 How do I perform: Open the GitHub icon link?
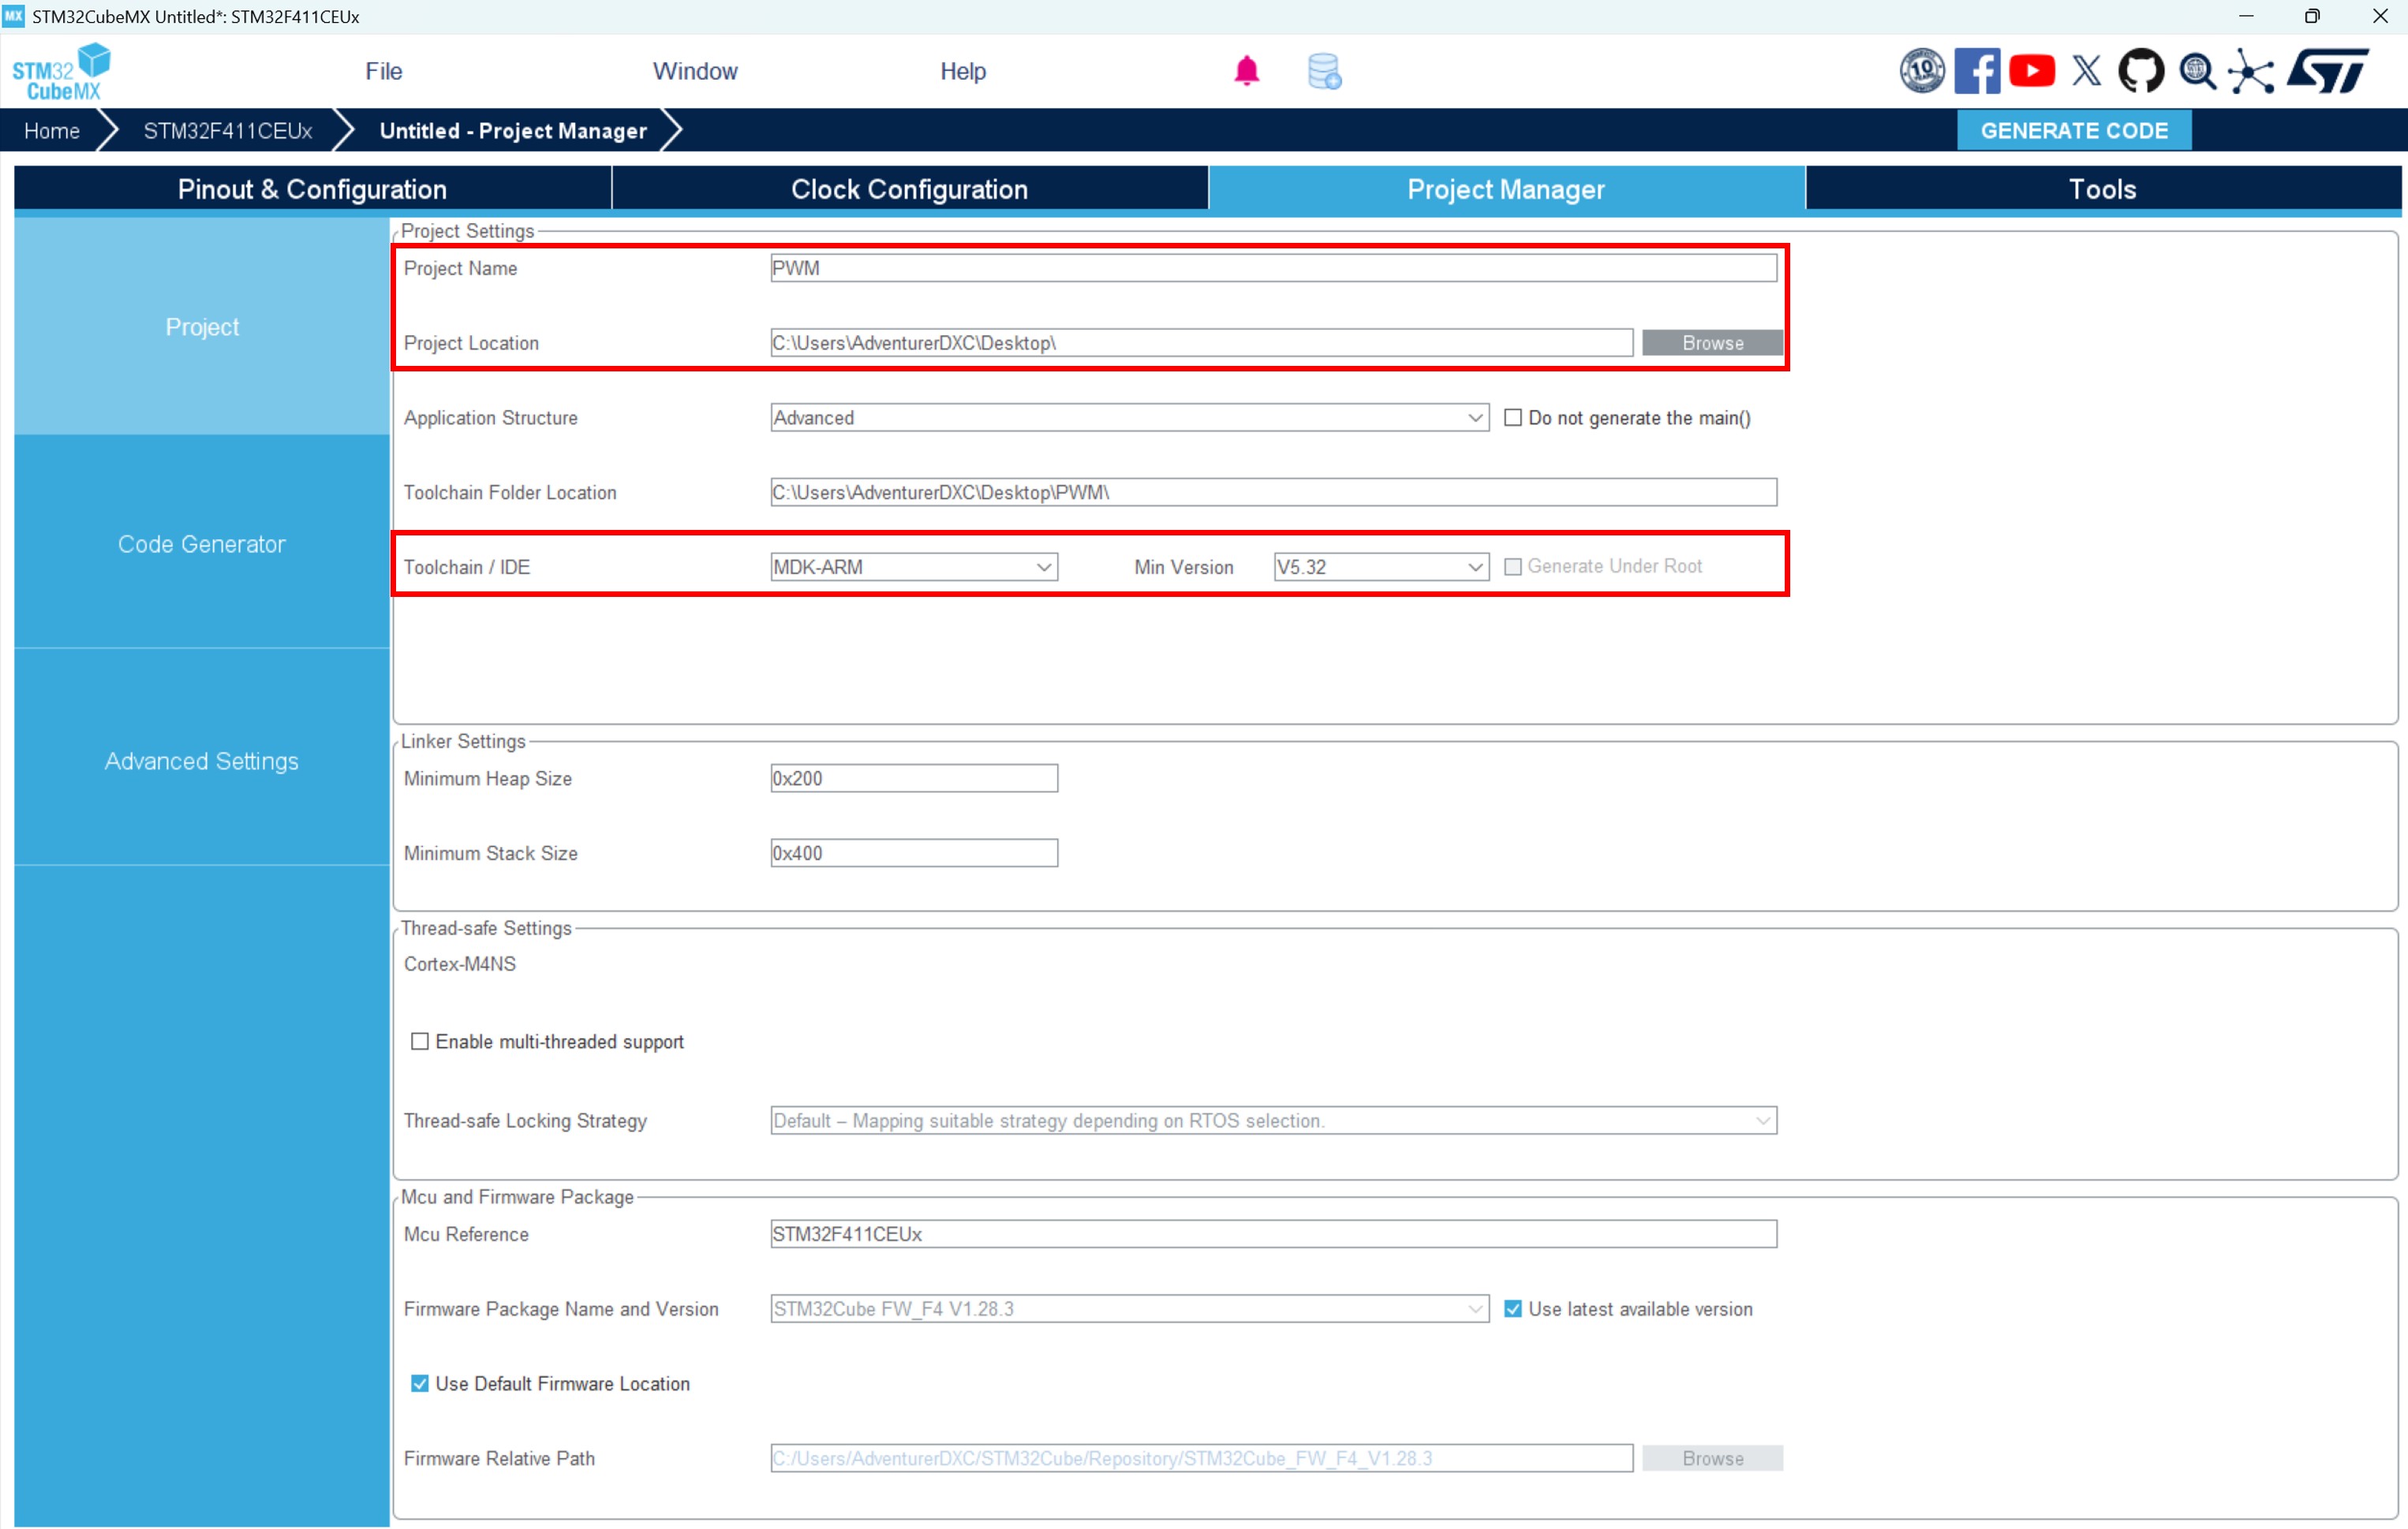click(2140, 71)
